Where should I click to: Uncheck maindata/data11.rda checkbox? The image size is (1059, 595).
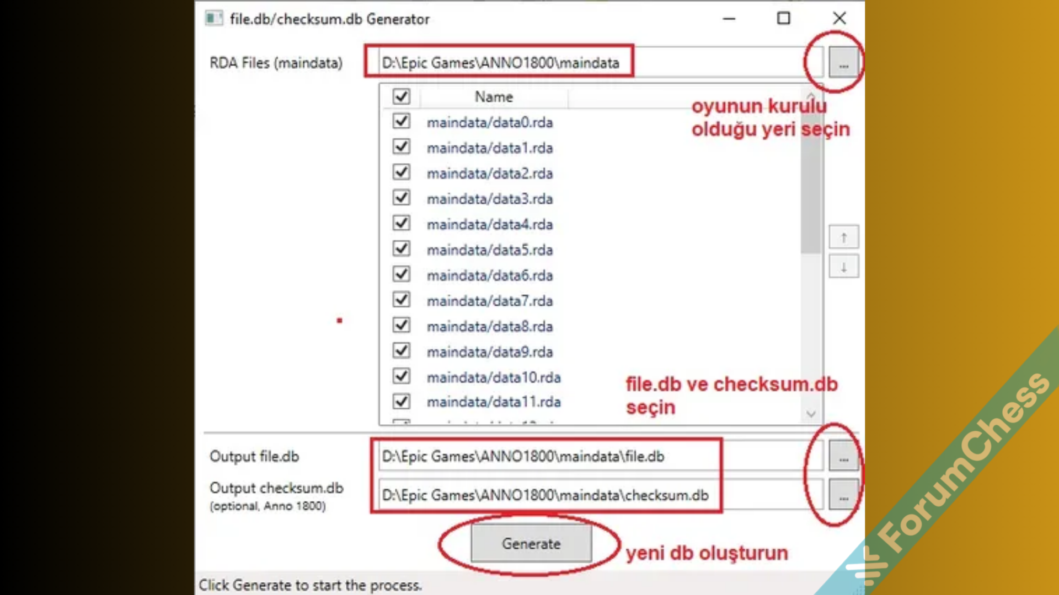(402, 401)
